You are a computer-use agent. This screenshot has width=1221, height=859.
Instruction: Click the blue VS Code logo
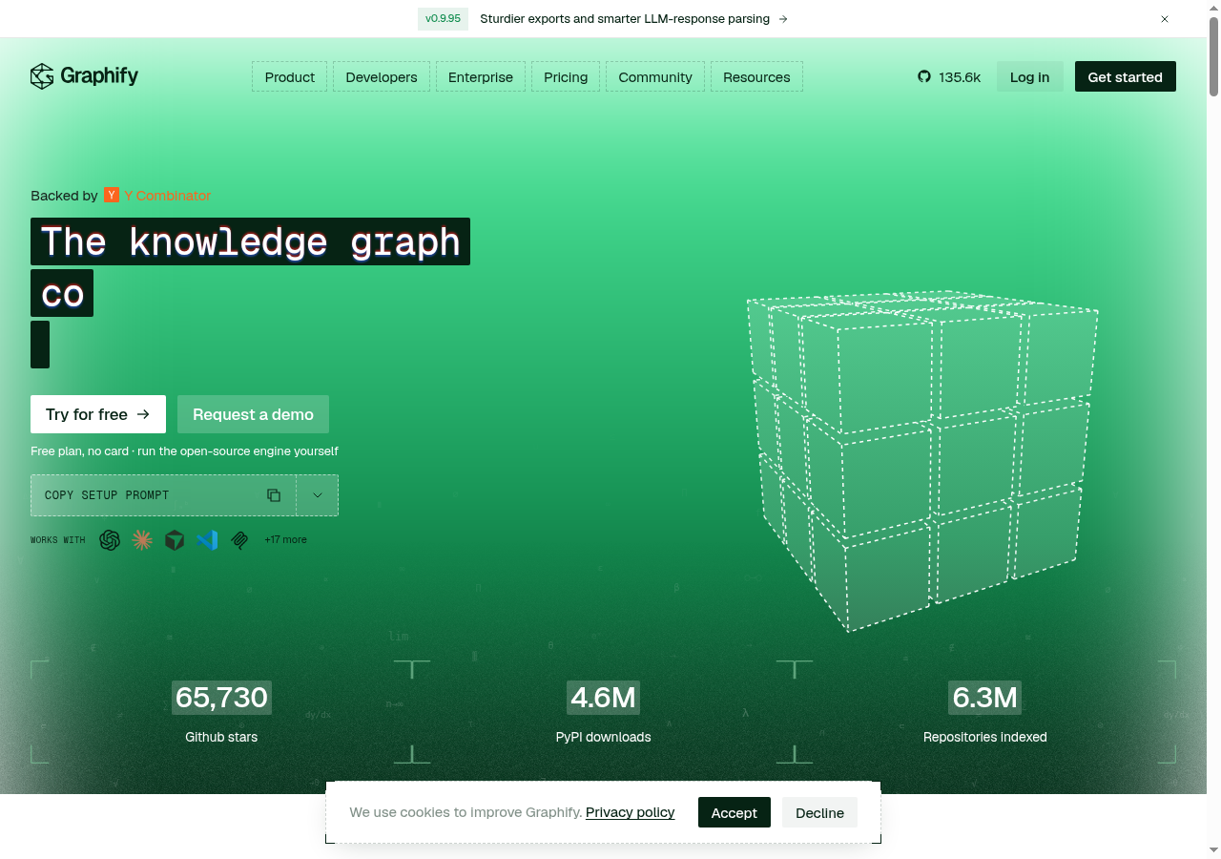[207, 540]
